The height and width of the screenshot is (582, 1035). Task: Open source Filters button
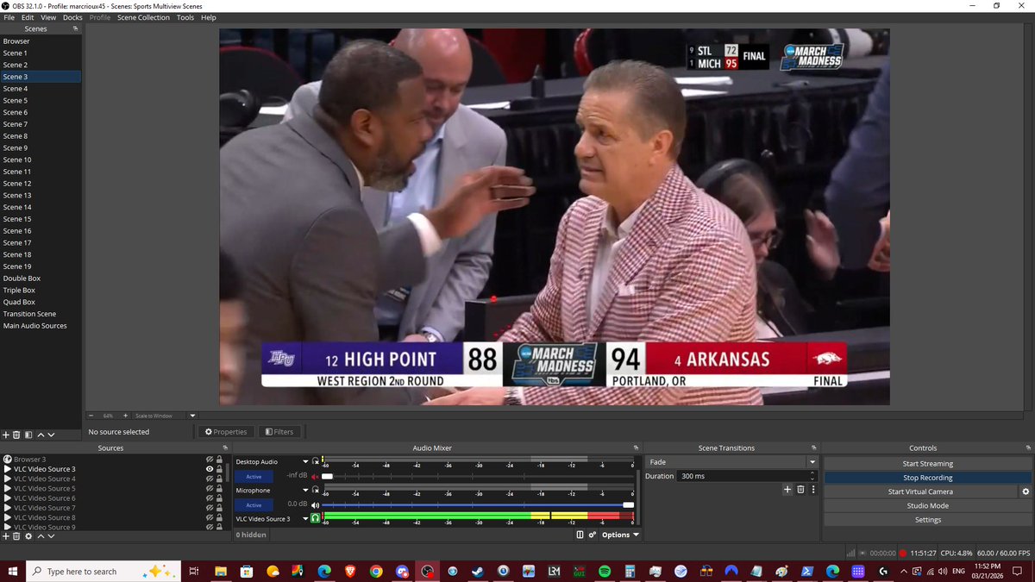pyautogui.click(x=279, y=432)
